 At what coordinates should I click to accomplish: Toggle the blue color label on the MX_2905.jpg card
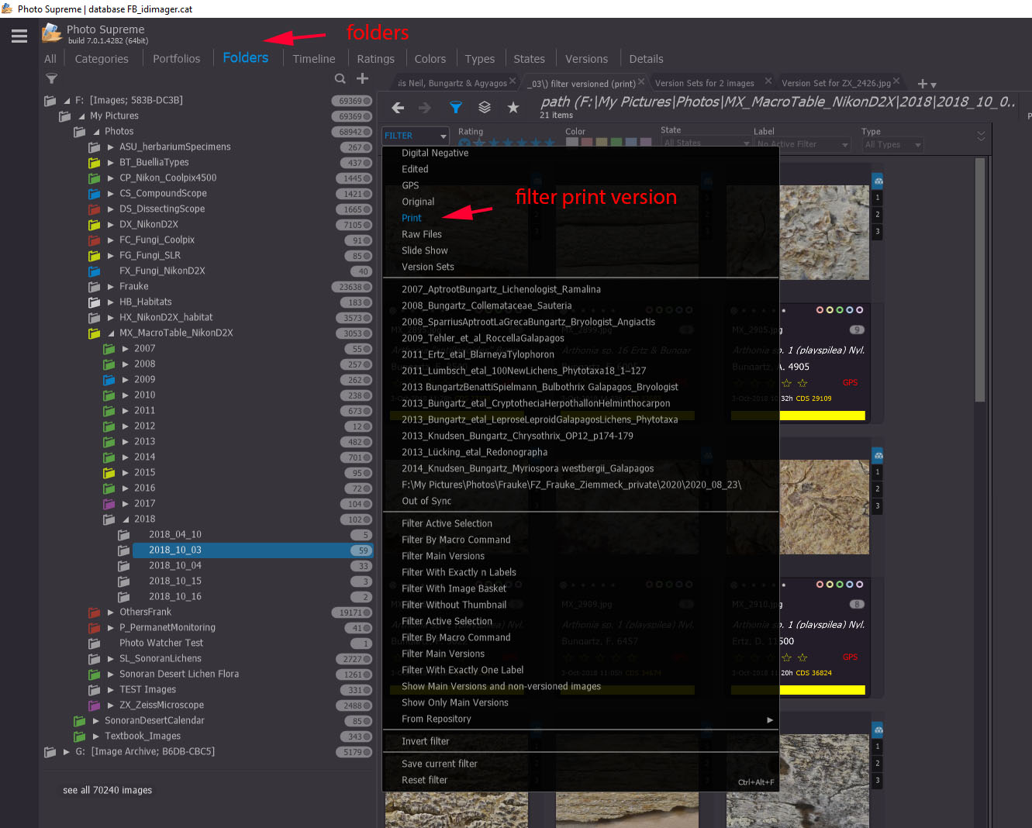849,310
